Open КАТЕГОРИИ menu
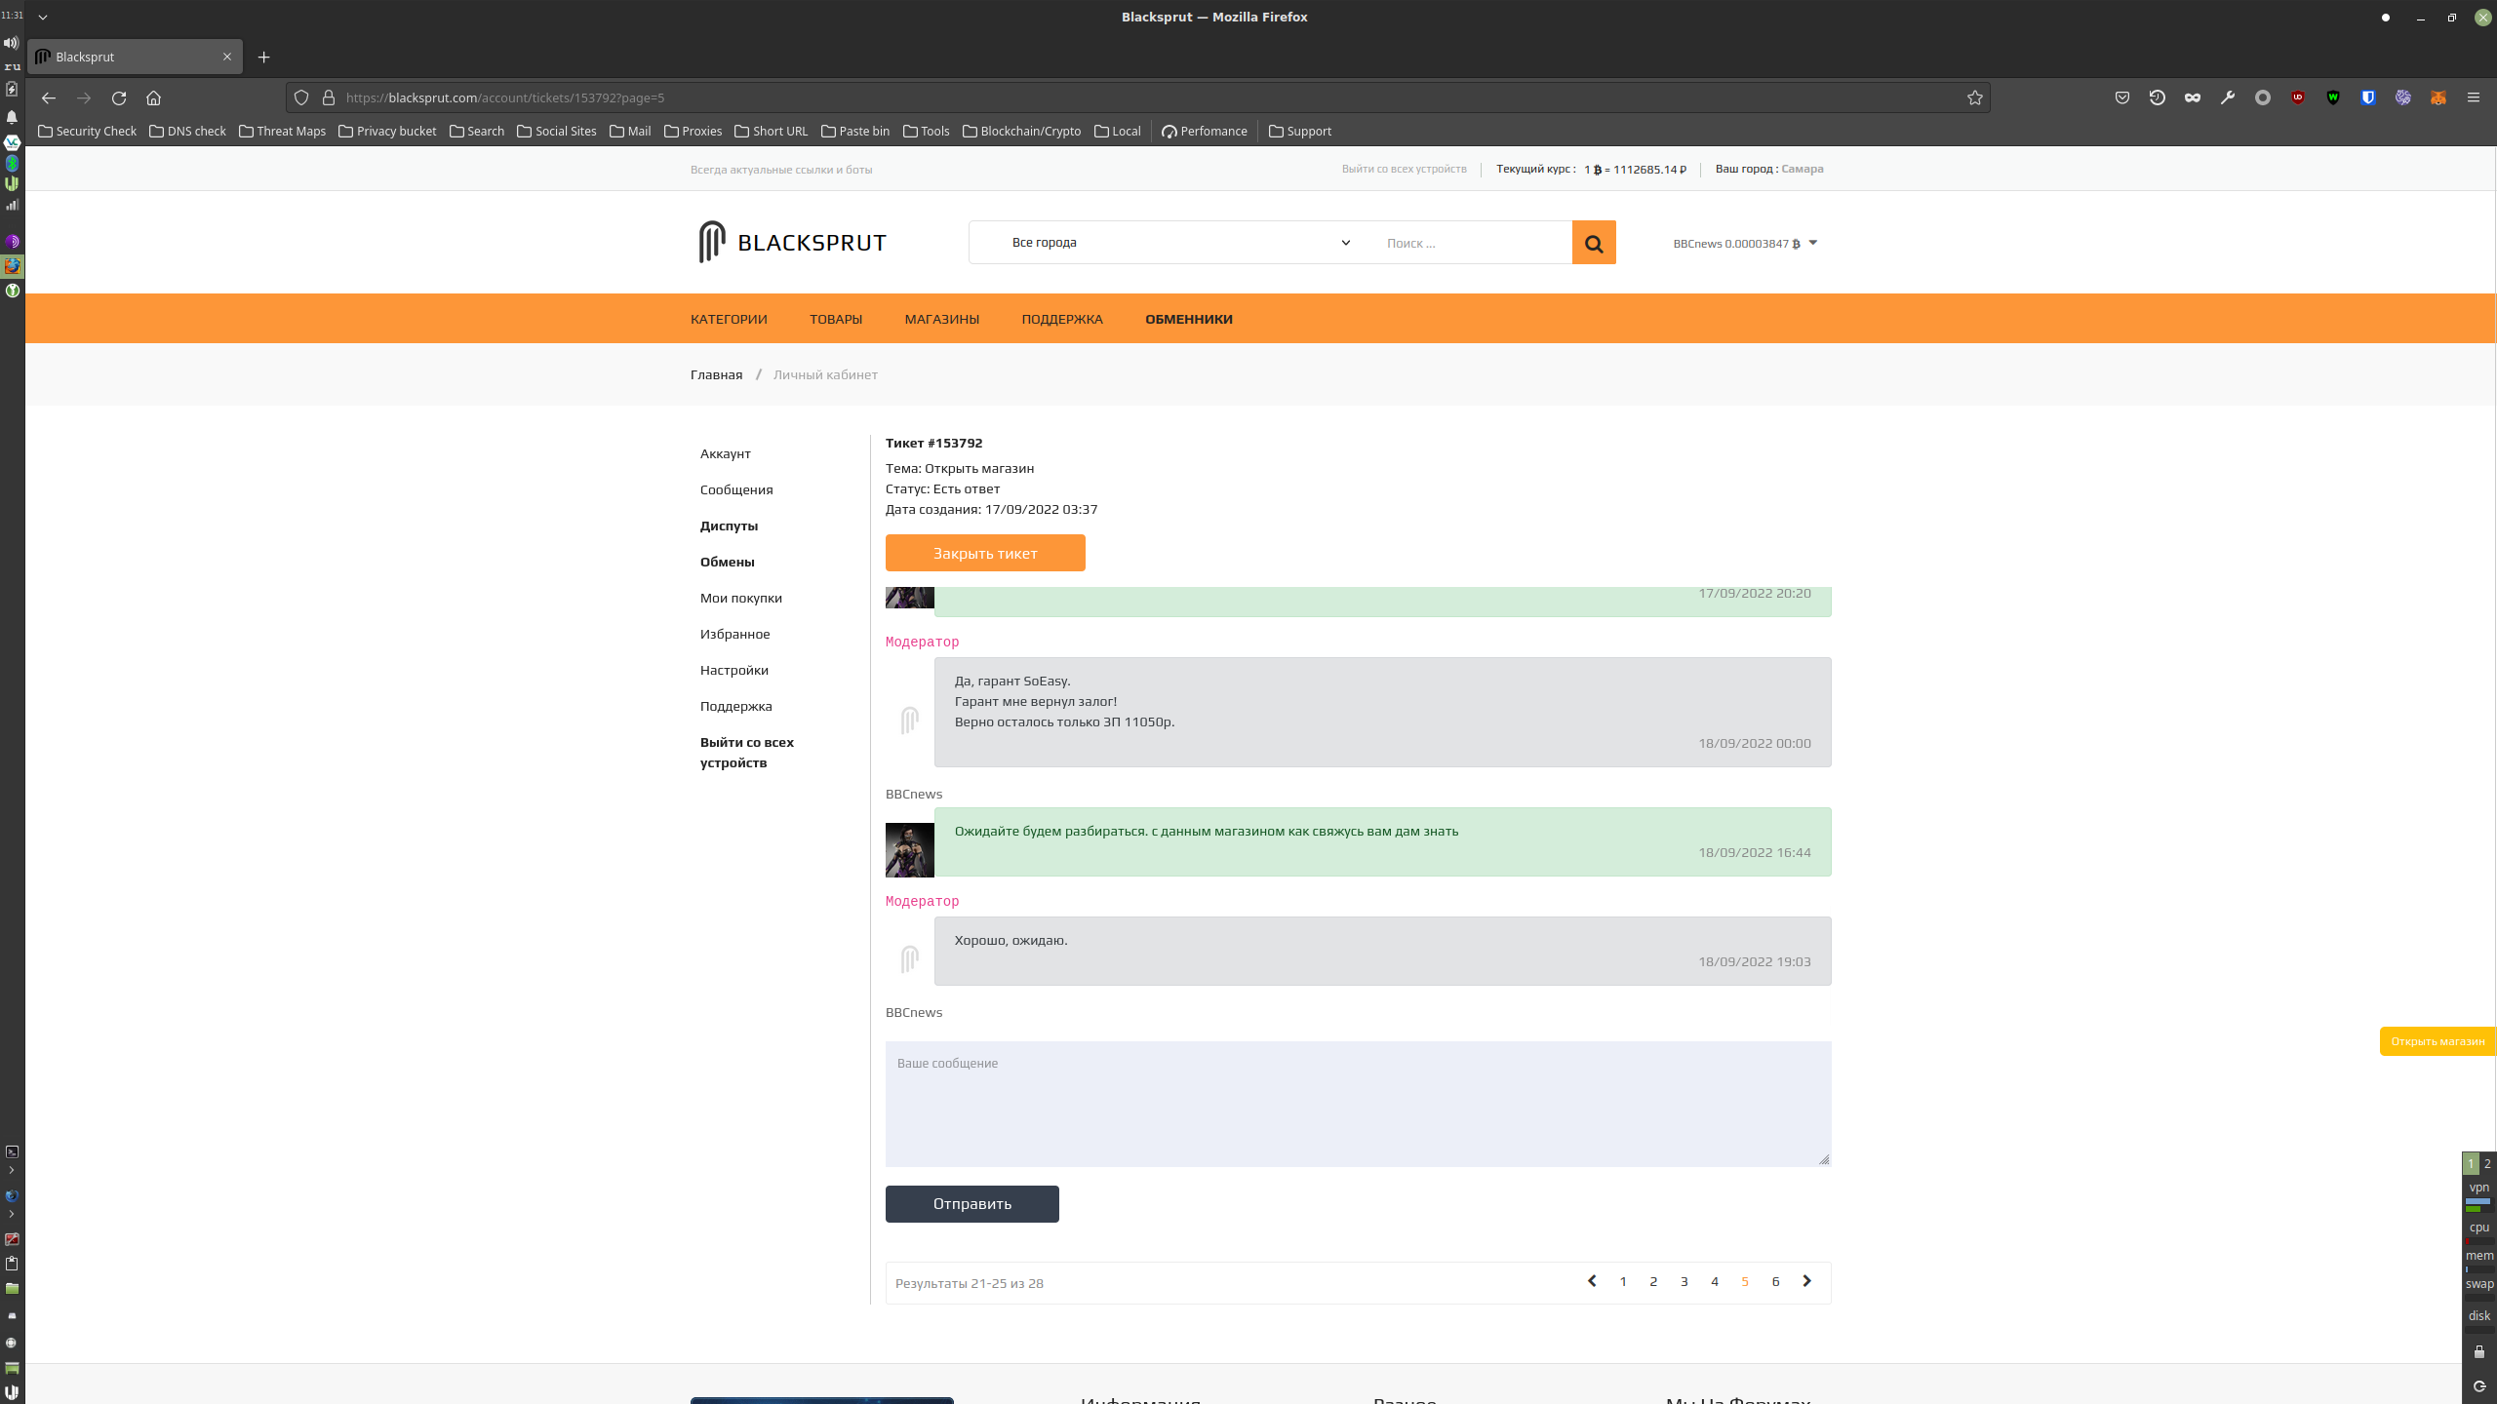 coord(729,319)
